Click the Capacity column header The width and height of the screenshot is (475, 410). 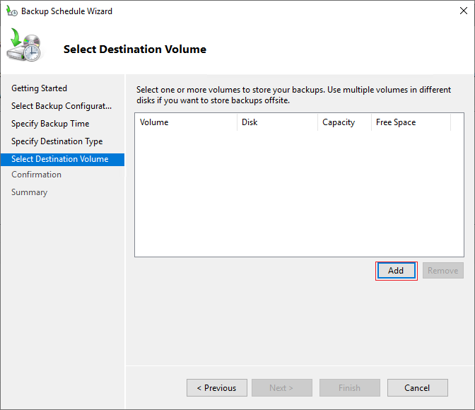coord(345,122)
